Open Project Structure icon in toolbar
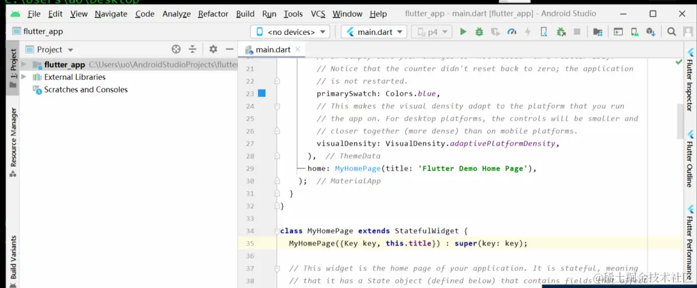Image resolution: width=697 pixels, height=288 pixels. pyautogui.click(x=598, y=32)
